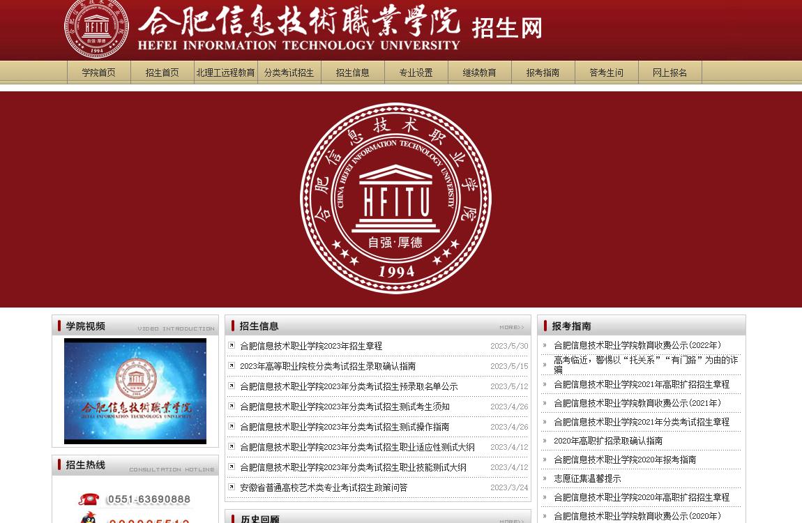Play the 学院视频 introduction video thumbnail
The height and width of the screenshot is (523, 802).
point(135,391)
